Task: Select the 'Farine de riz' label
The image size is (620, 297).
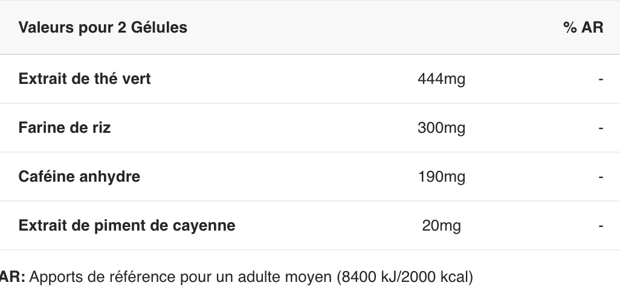Action: pos(65,128)
